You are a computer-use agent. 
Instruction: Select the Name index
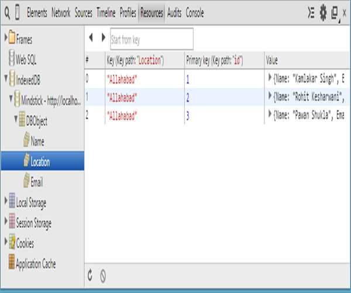pyautogui.click(x=37, y=141)
